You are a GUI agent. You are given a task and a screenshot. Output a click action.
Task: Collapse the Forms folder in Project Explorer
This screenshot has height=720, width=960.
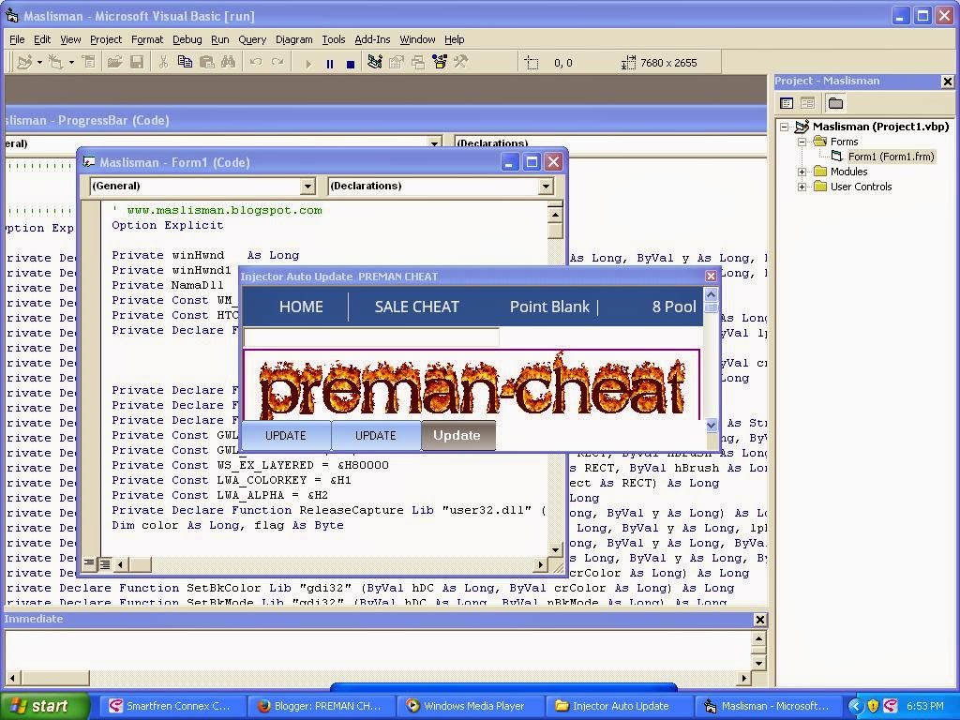point(802,142)
